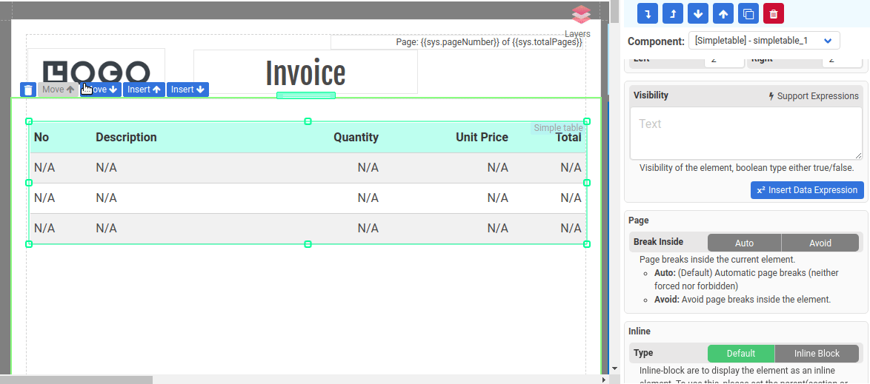Click Insert Data Expression button
The height and width of the screenshot is (384, 870).
coord(807,190)
